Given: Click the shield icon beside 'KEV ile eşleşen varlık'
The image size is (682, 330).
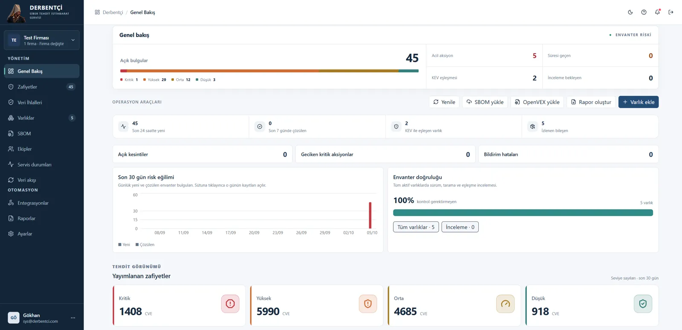Looking at the screenshot, I should (x=396, y=126).
